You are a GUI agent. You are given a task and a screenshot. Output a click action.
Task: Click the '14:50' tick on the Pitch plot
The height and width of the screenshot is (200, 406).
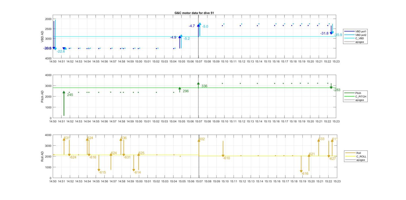point(53,122)
